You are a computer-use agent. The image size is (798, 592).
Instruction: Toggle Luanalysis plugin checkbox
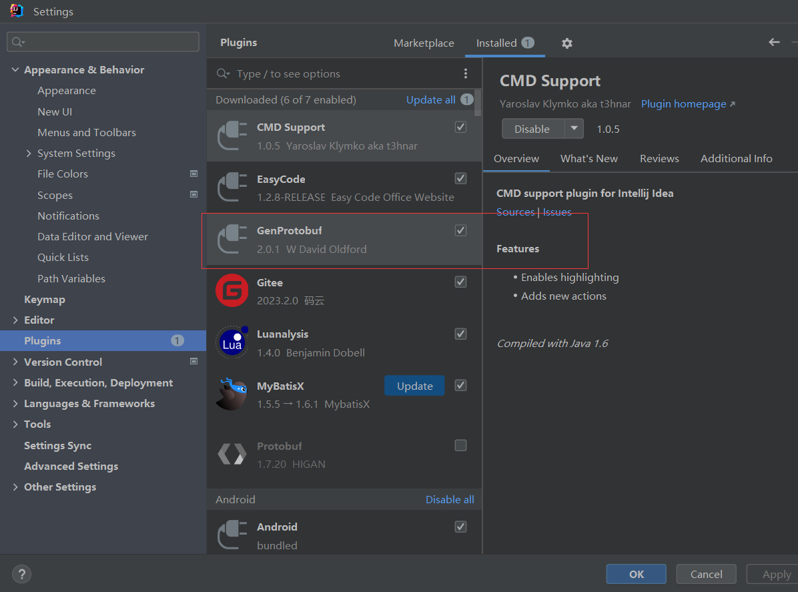[460, 334]
